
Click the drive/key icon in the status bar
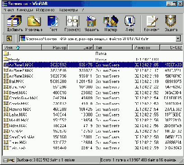(x=9, y=160)
